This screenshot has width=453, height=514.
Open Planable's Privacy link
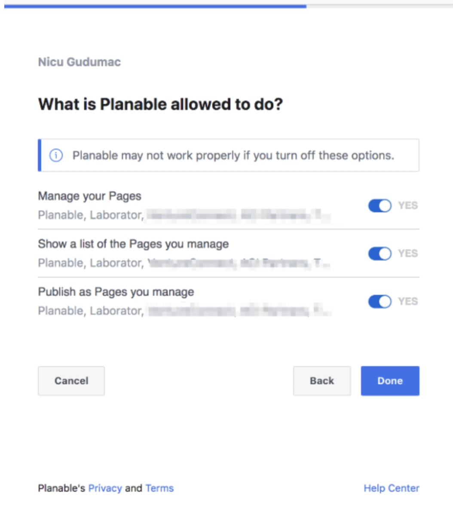click(105, 488)
